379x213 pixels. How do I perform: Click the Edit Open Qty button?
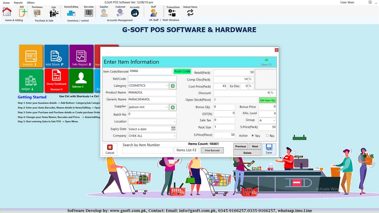tap(267, 100)
